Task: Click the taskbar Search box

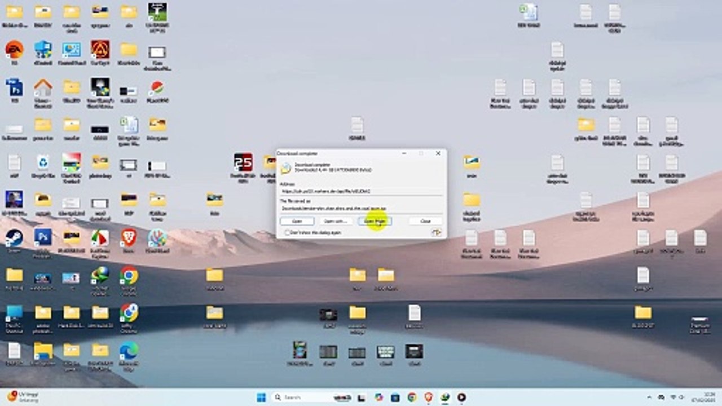Action: point(312,397)
